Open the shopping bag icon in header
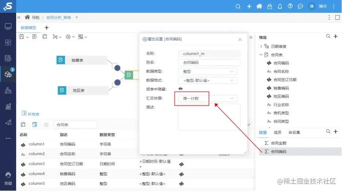 click(269, 6)
